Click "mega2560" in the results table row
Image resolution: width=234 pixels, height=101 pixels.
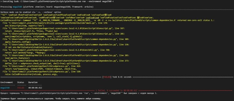point(5,88)
